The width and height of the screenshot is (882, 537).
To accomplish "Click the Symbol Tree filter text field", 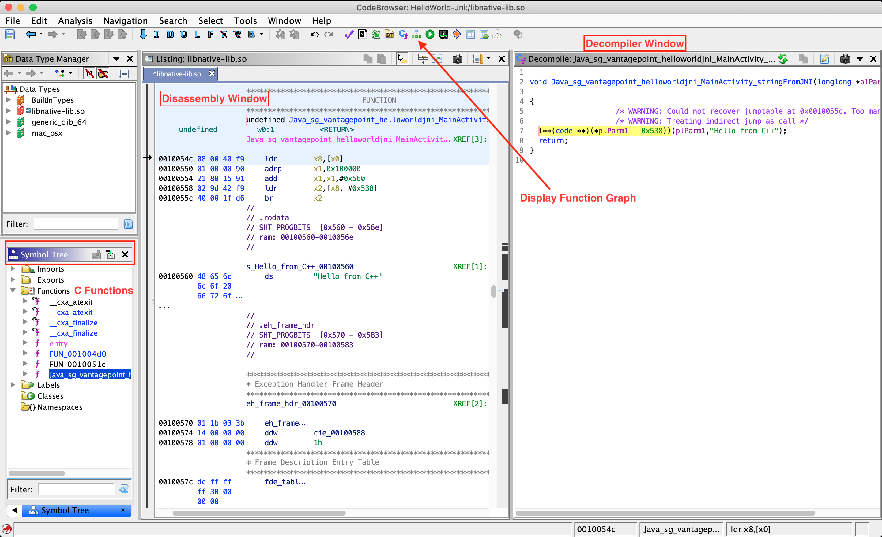I will point(76,489).
